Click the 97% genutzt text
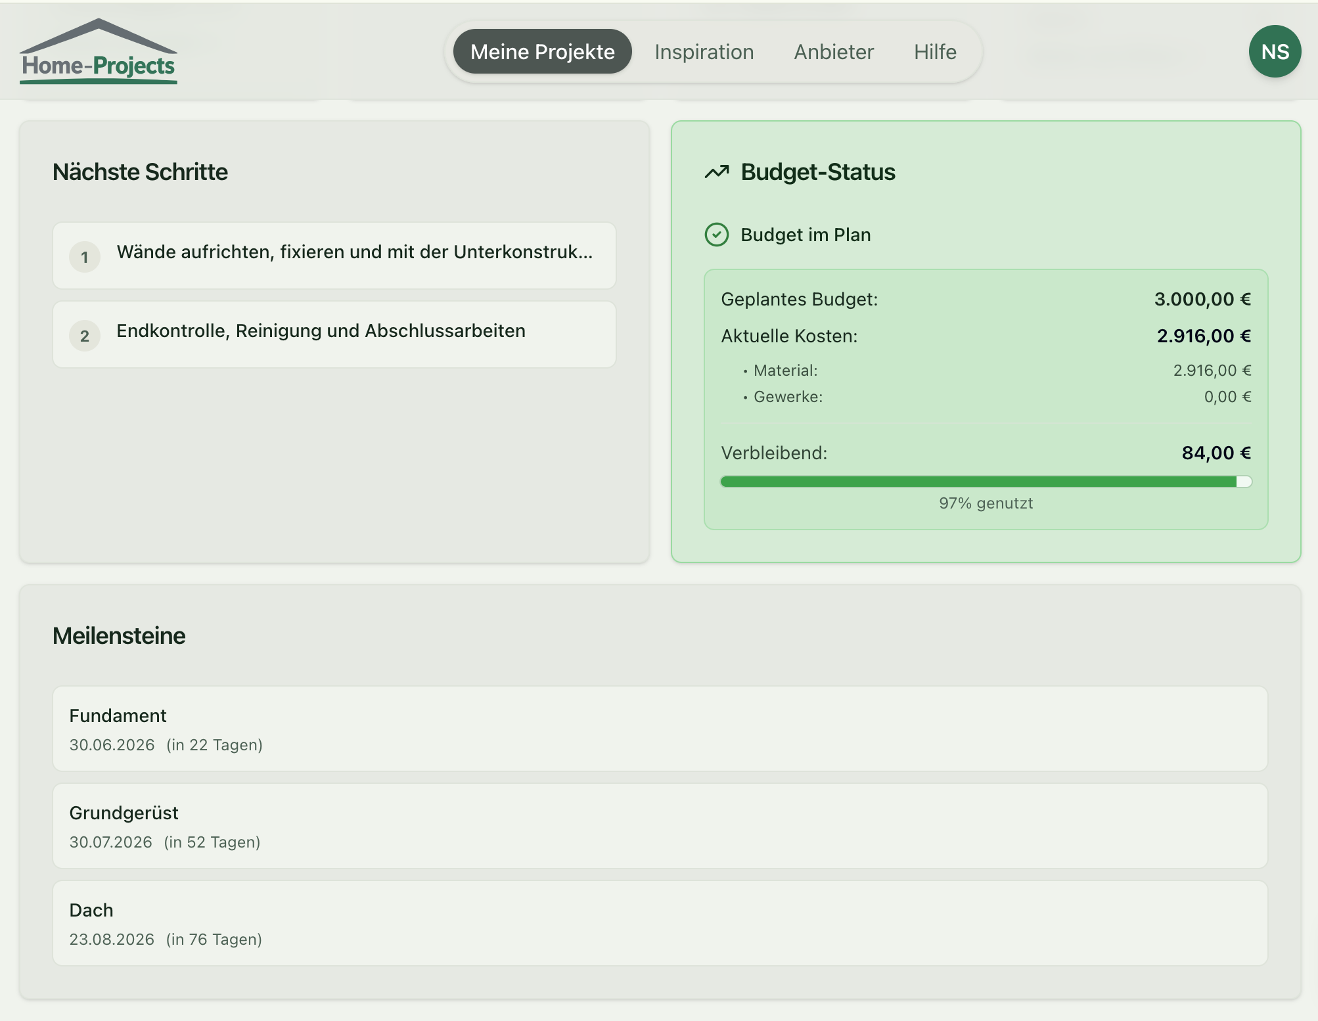This screenshot has width=1318, height=1021. [986, 503]
